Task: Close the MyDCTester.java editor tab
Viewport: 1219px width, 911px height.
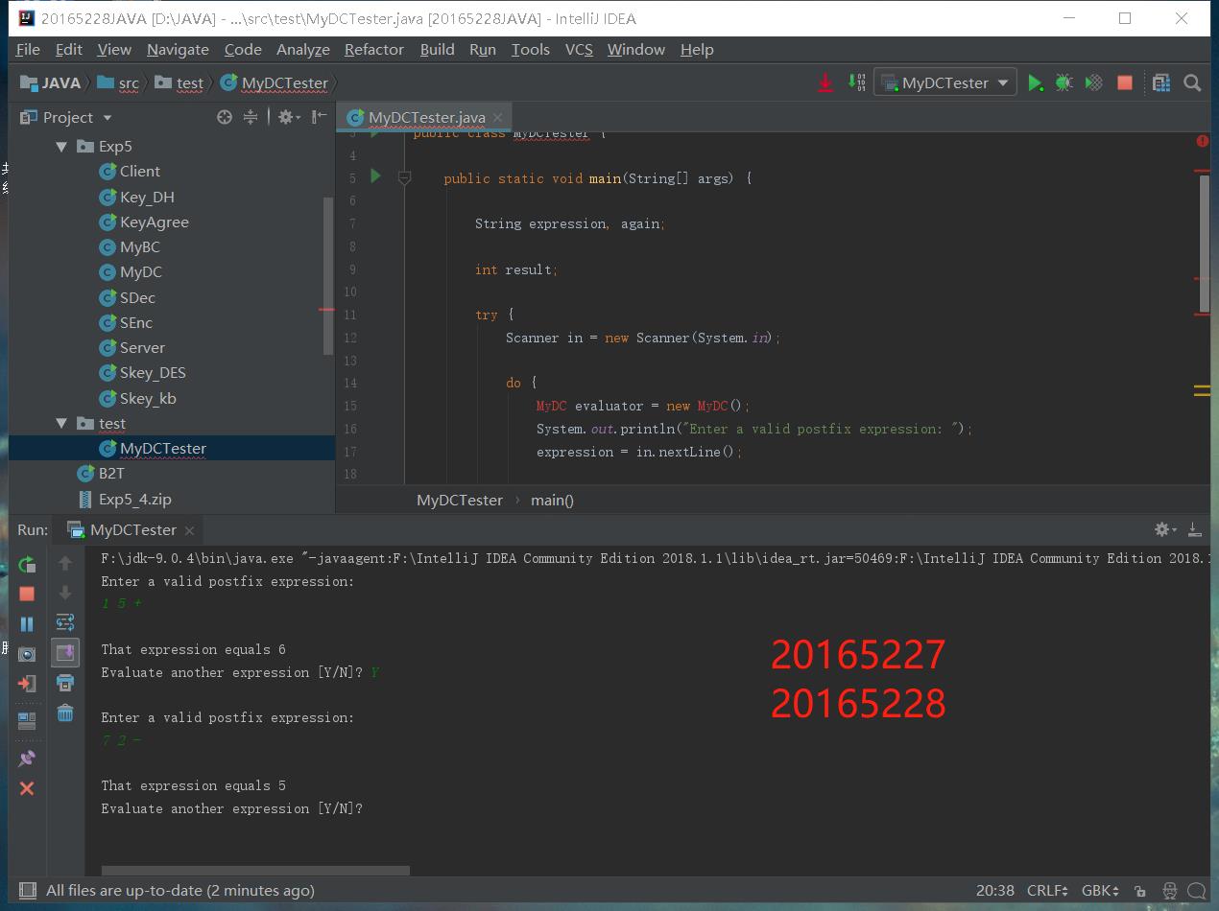Action: (497, 117)
